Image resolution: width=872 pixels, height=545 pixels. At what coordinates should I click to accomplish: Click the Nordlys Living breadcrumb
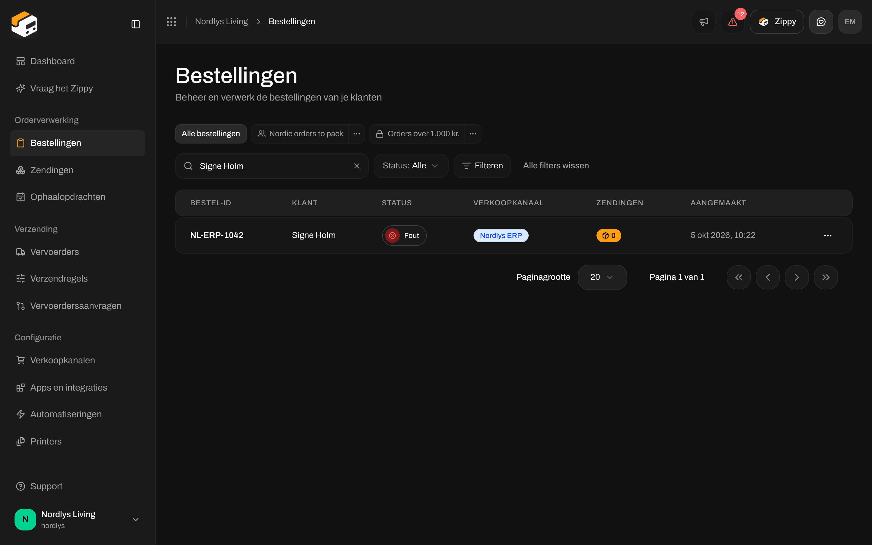tap(221, 21)
